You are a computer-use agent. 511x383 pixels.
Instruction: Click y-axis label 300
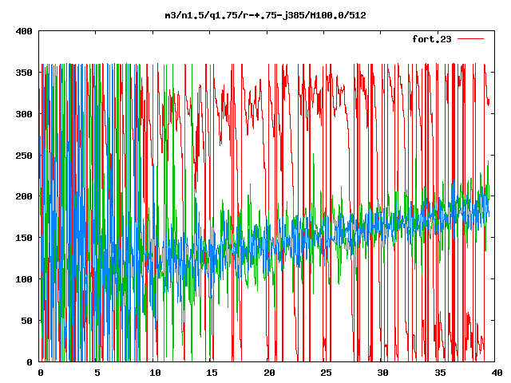click(x=24, y=114)
